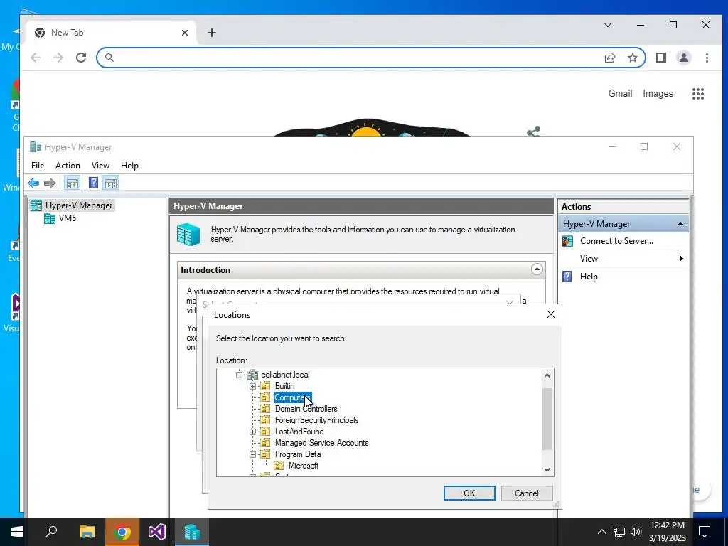This screenshot has width=728, height=546.
Task: Select the collabnet.local location
Action: 285,375
